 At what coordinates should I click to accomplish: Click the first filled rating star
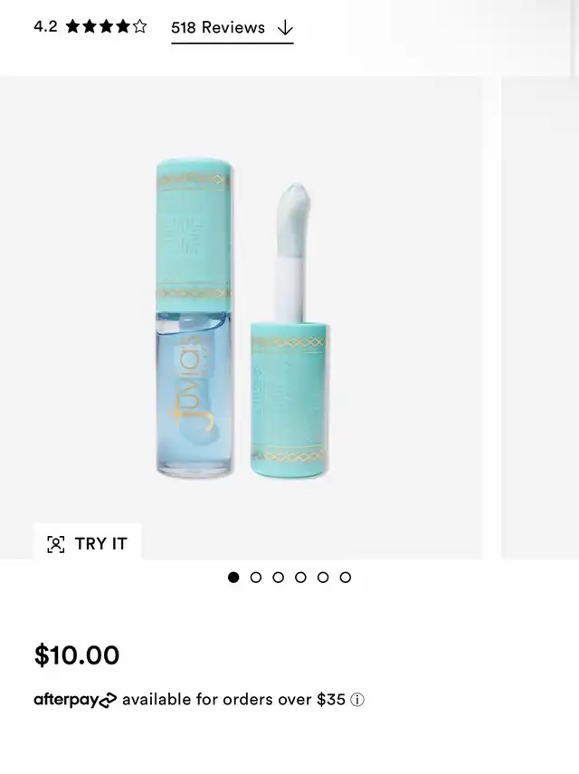72,26
